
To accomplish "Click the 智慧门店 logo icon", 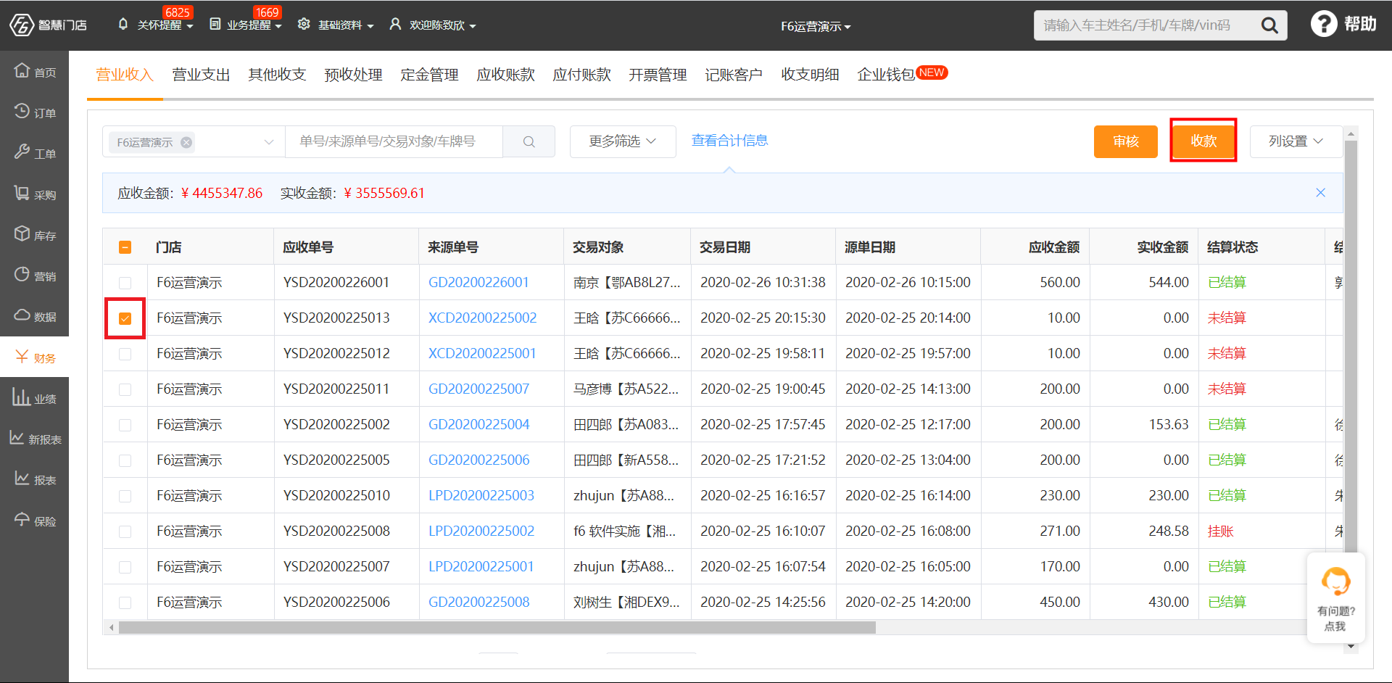I will click(x=22, y=25).
